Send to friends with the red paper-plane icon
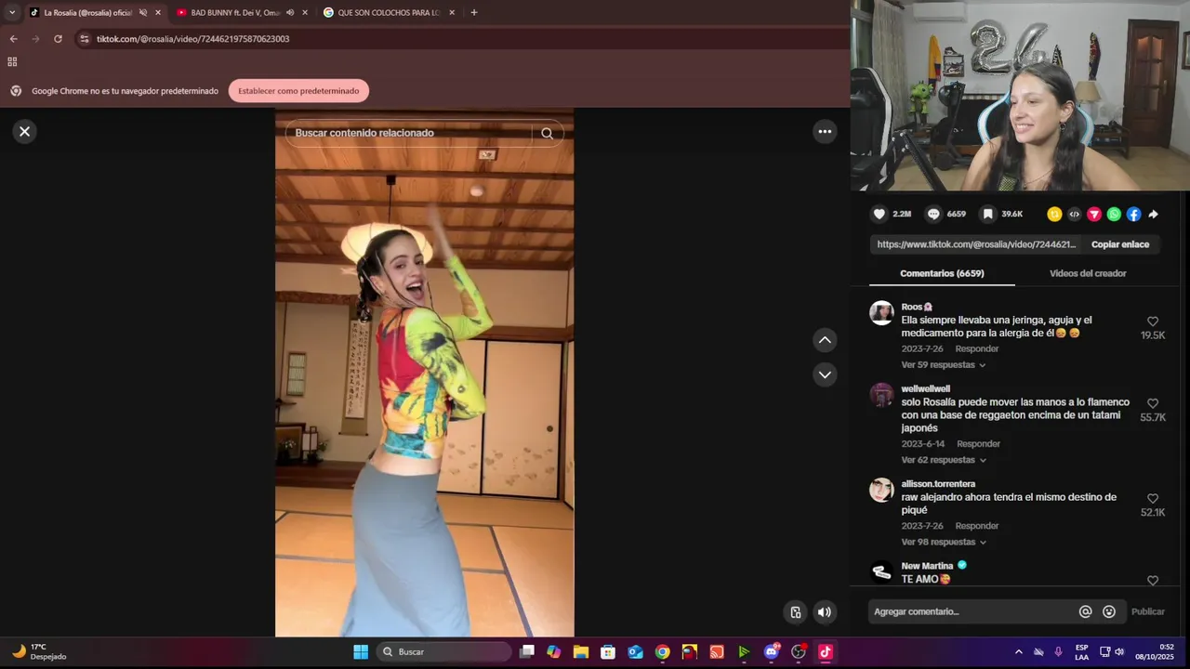 [x=1094, y=214]
